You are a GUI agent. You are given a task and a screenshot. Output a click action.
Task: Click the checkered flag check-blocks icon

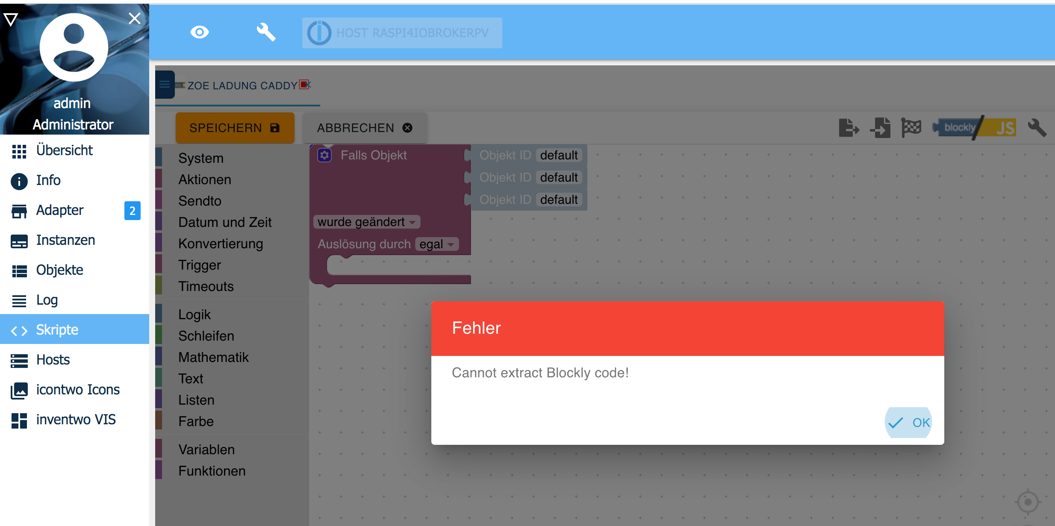(x=912, y=127)
